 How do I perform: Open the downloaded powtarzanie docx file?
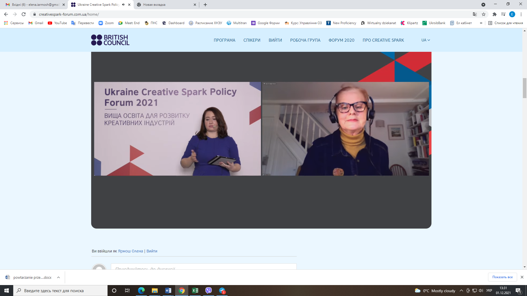click(29, 277)
